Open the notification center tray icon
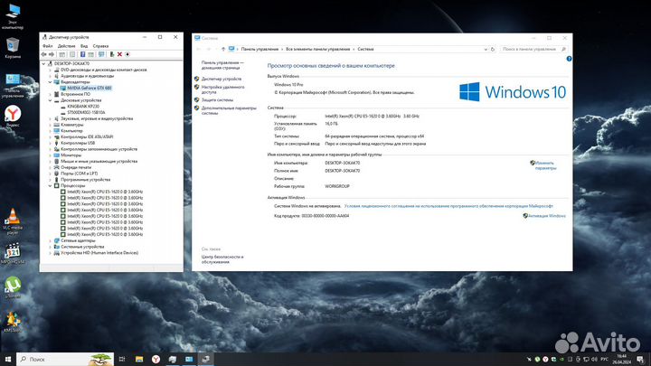Viewport: 651px width, 366px height. pos(641,360)
